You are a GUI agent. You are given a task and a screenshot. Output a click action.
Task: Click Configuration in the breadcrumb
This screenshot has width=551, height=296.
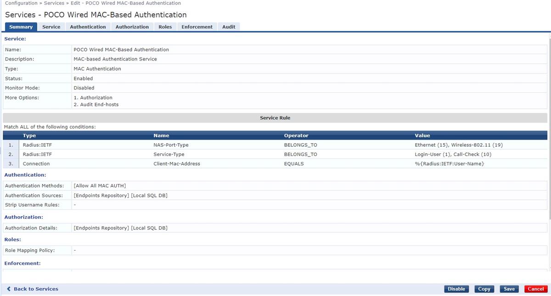pyautogui.click(x=21, y=3)
